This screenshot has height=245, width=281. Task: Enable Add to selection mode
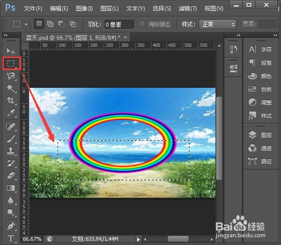(x=50, y=24)
